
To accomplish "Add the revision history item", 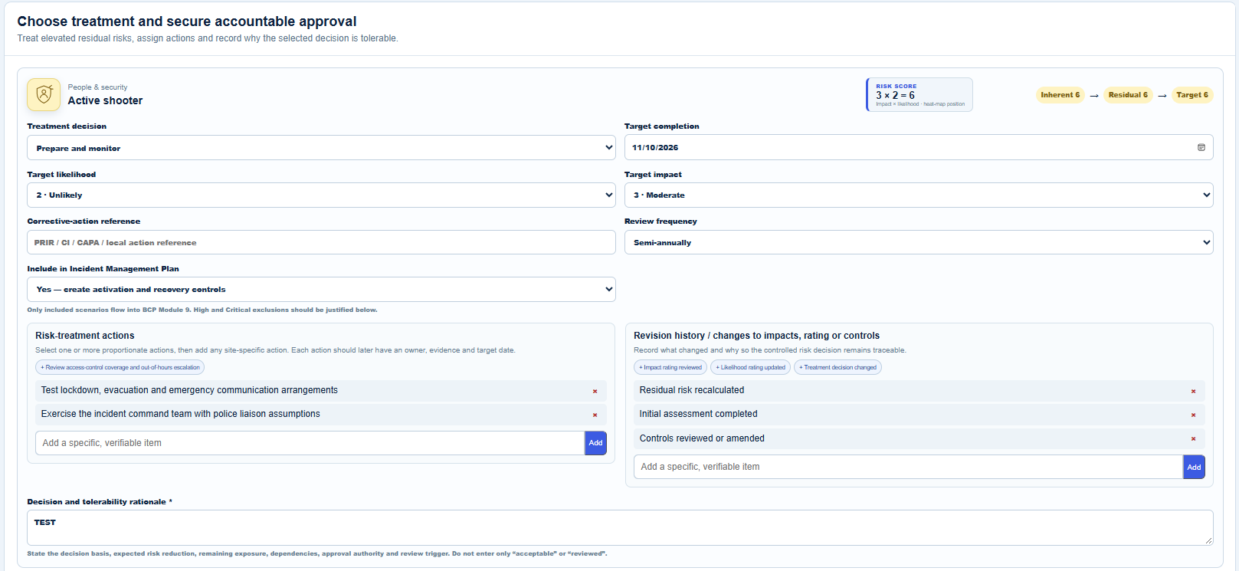I will click(1194, 467).
